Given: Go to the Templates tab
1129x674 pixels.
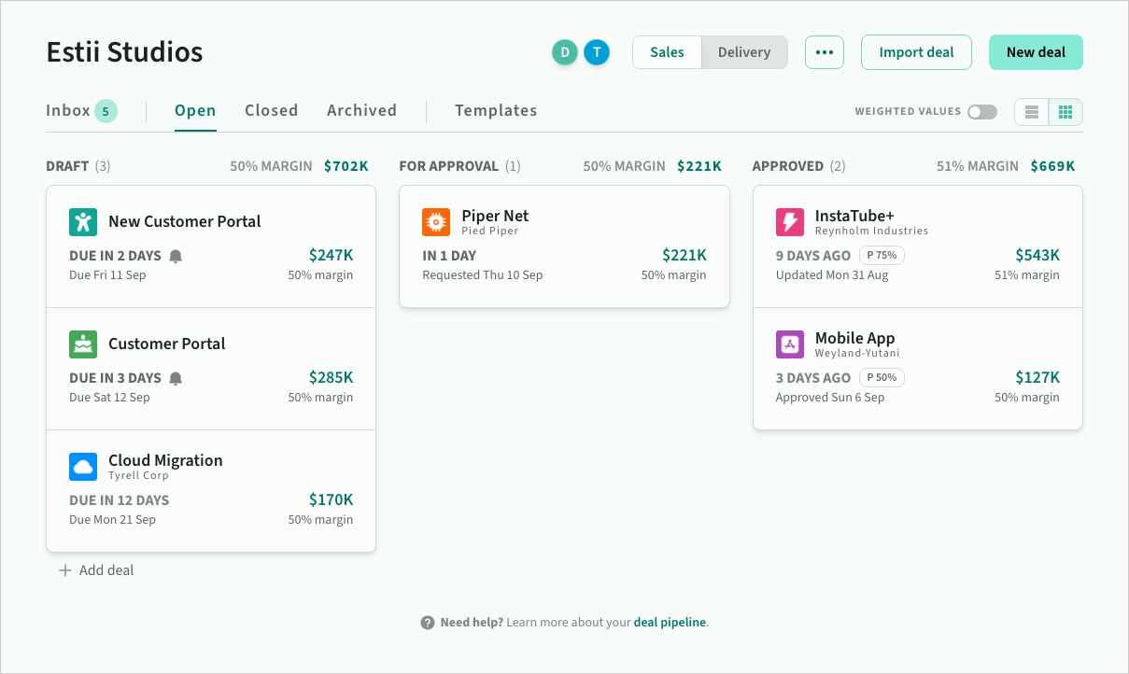Looking at the screenshot, I should tap(496, 110).
